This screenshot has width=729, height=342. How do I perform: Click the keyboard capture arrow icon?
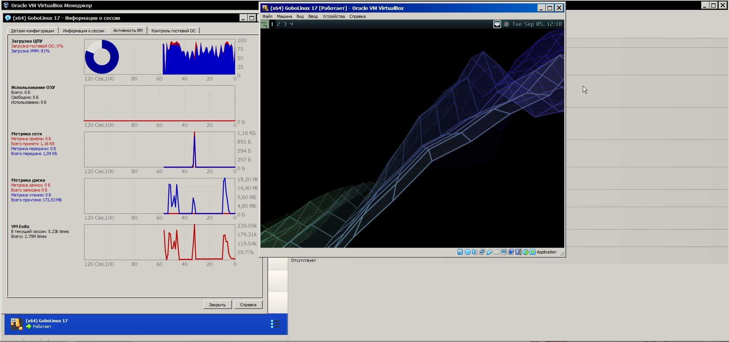[x=533, y=252]
